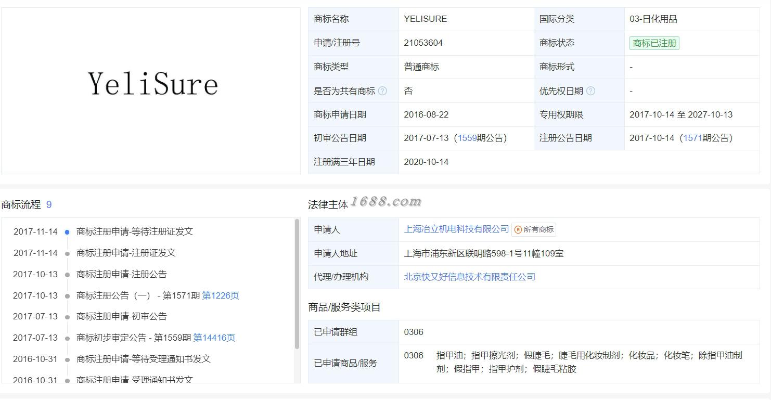Open applicant link 上海冶立机电科技有限公司
This screenshot has width=771, height=400.
pos(456,229)
